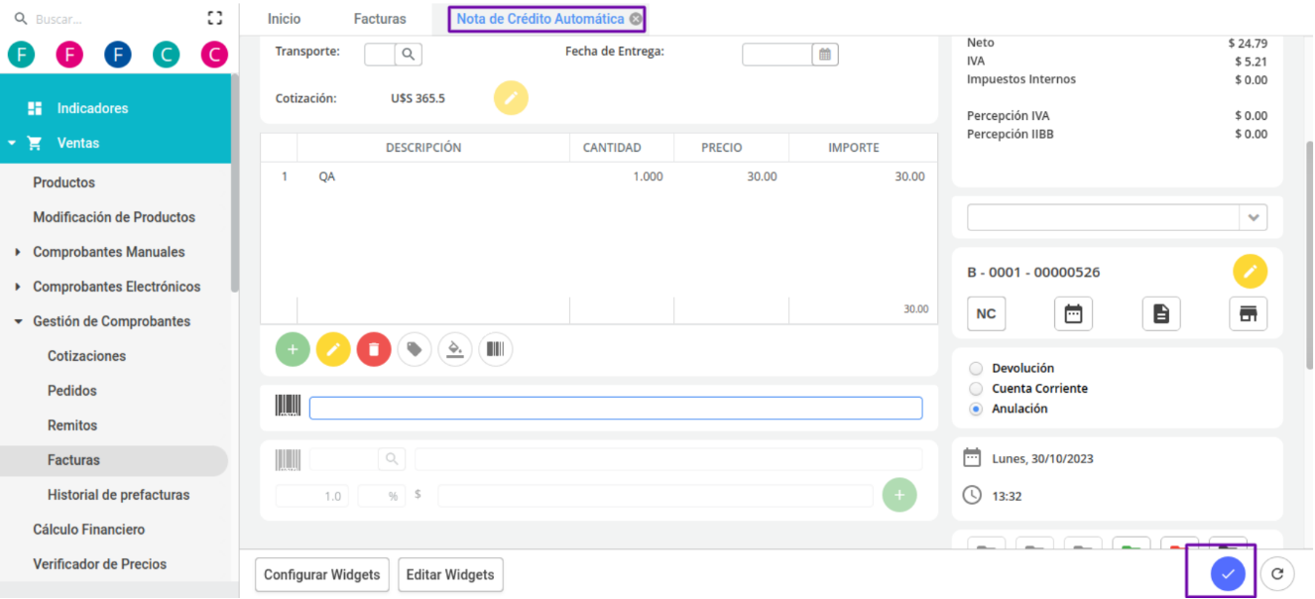
Task: Click the PRECIO column header
Action: coord(722,148)
